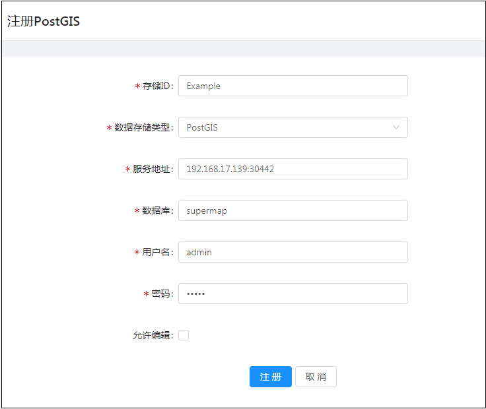Click the 密码 label text

click(x=161, y=294)
